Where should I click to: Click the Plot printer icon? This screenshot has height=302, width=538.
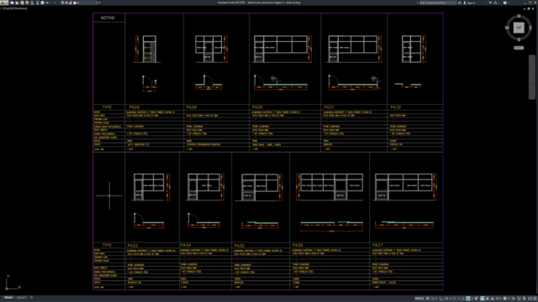click(43, 3)
